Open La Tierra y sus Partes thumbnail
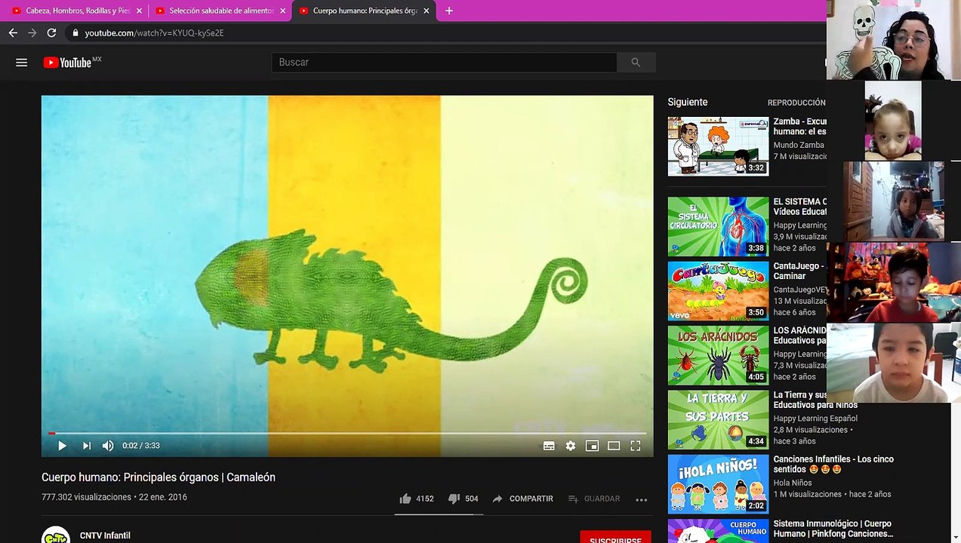 718,419
